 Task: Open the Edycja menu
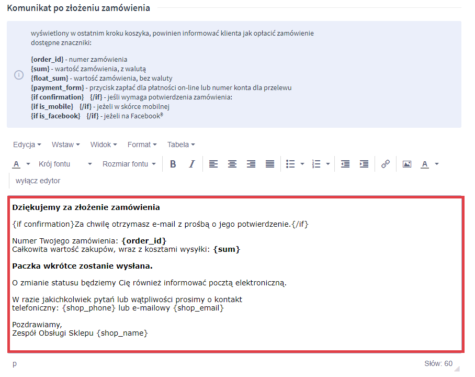point(27,145)
